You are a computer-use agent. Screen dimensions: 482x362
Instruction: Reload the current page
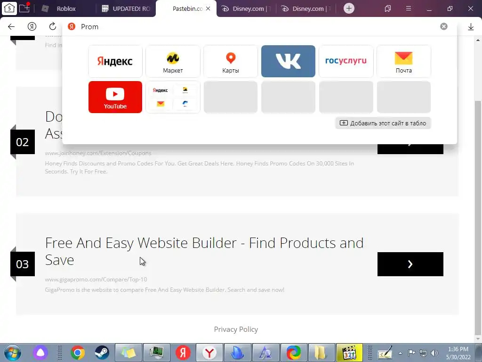coord(53,26)
